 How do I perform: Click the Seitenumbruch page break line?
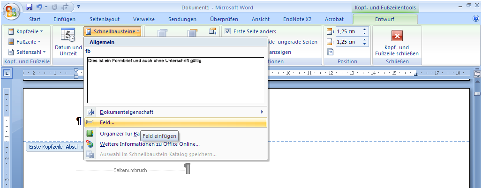point(130,170)
